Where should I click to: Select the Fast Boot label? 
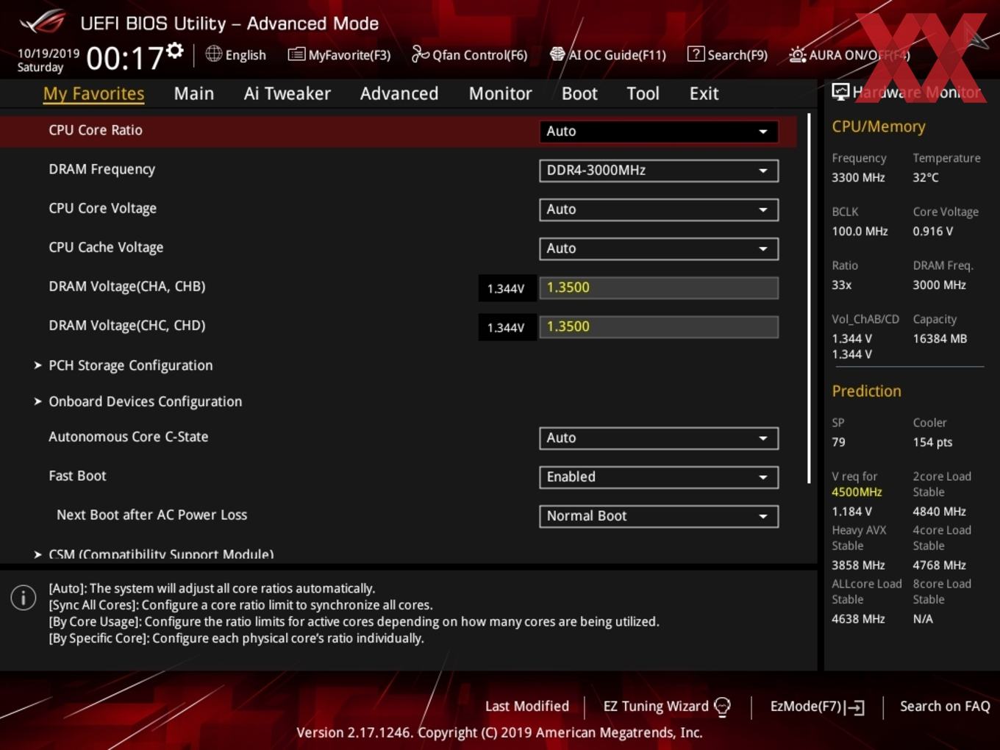click(x=77, y=476)
